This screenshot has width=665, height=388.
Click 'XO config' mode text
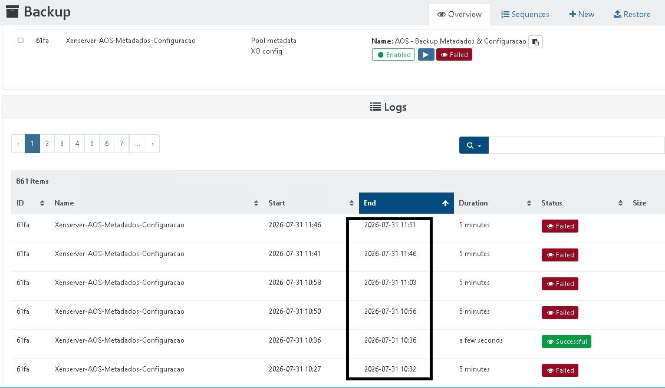point(266,51)
